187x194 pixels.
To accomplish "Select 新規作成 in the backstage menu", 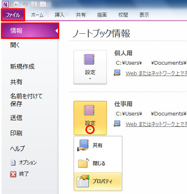I will (22, 67).
